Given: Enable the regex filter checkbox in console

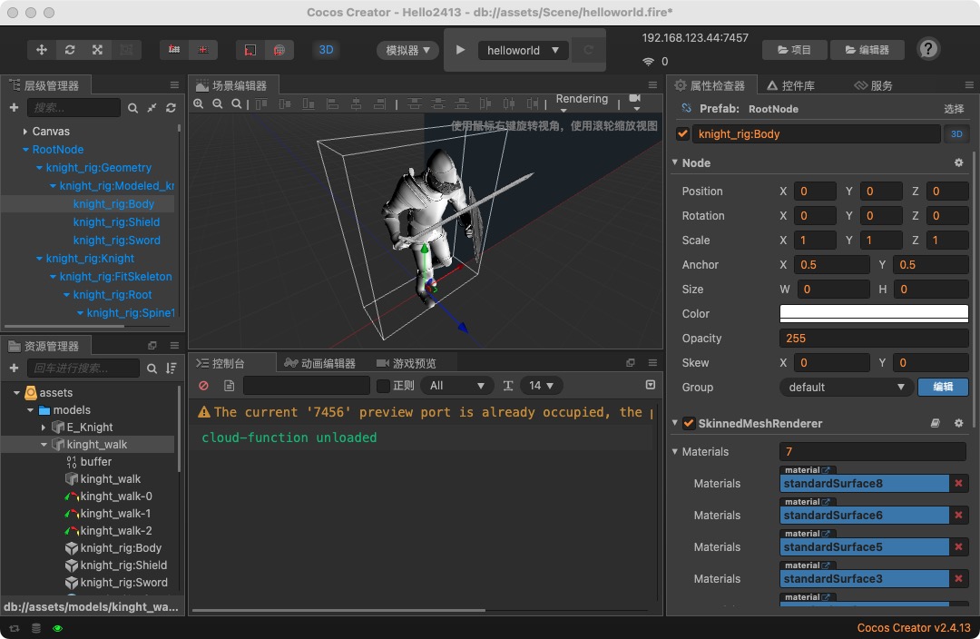Looking at the screenshot, I should [x=383, y=386].
